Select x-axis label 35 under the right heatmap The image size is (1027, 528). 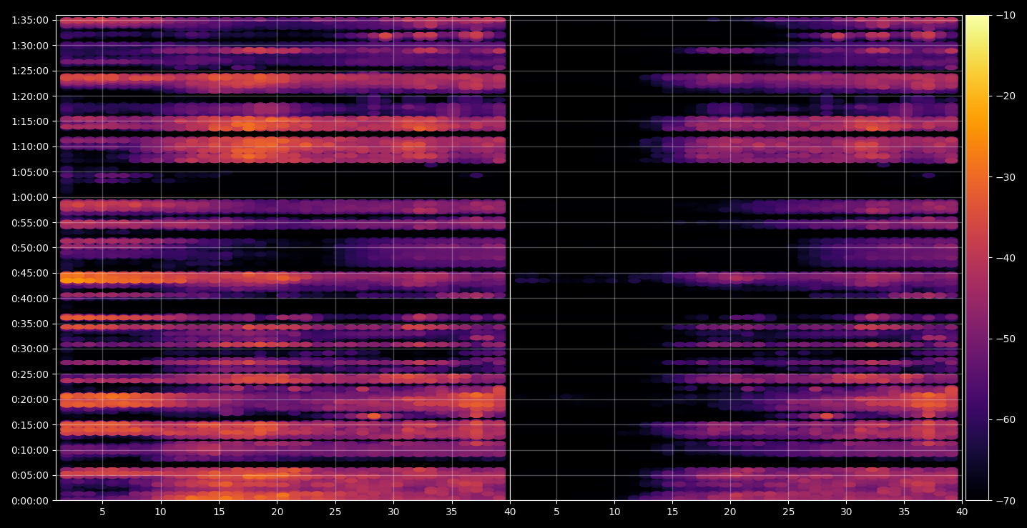coord(904,512)
